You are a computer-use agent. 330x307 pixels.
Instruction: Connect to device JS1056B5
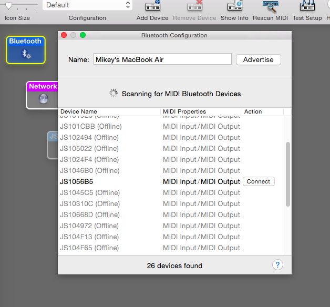click(258, 181)
